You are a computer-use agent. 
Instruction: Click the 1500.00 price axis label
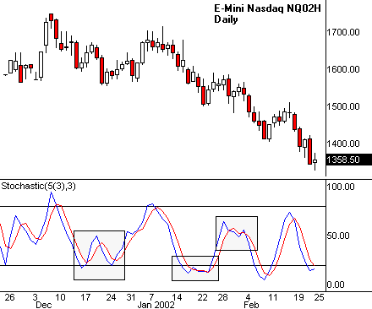343,106
